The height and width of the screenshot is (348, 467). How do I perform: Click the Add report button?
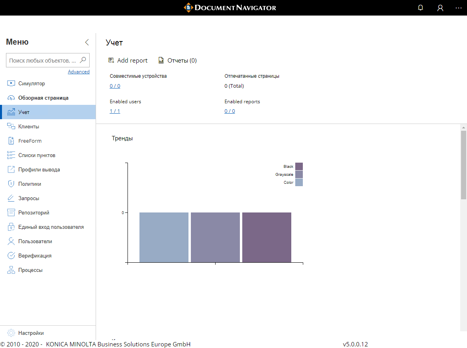tap(128, 61)
